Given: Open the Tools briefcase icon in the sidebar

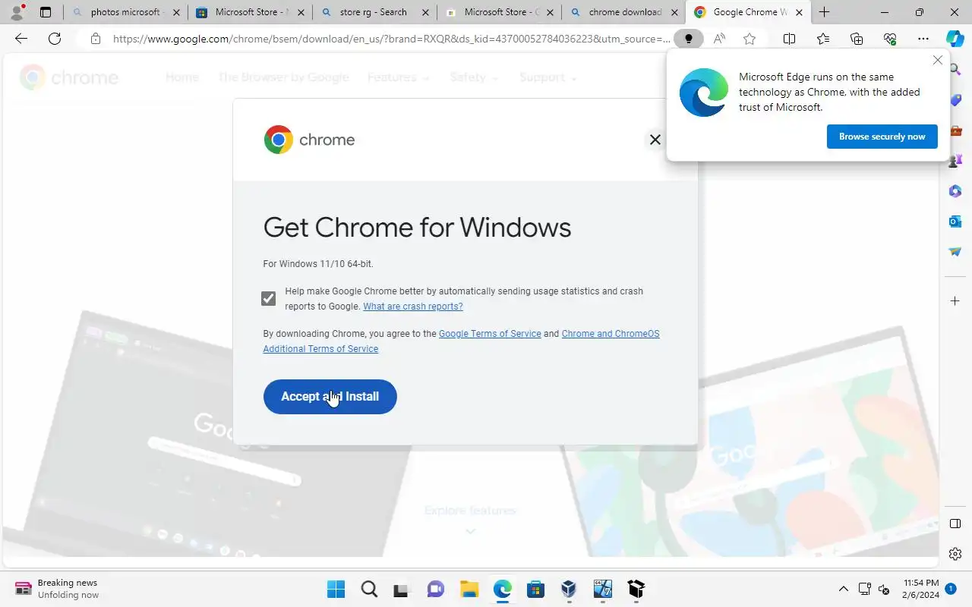Looking at the screenshot, I should tap(955, 131).
